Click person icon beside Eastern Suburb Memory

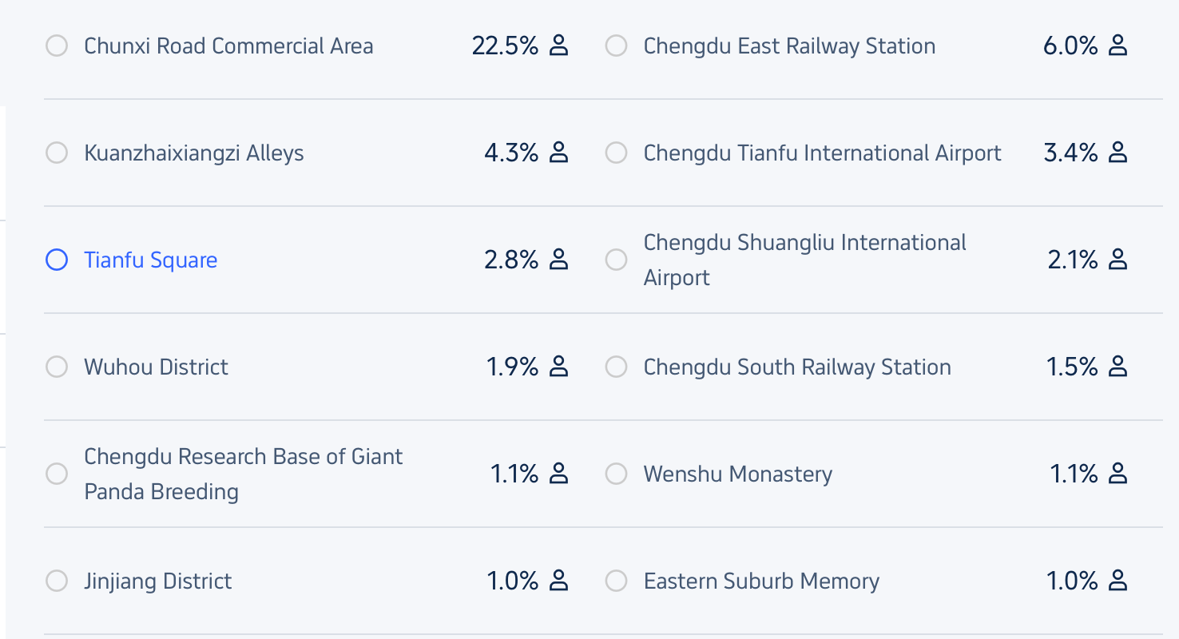tap(1118, 581)
